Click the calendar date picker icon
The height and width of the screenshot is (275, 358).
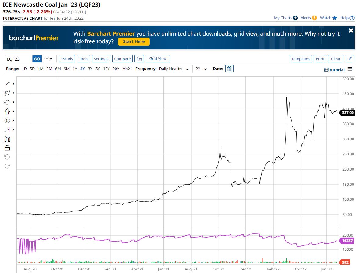point(230,69)
